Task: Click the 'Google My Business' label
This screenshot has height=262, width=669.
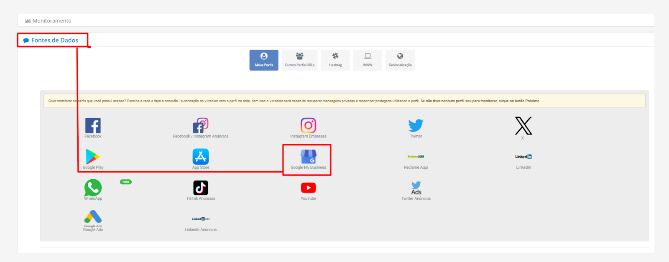Action: tap(308, 168)
